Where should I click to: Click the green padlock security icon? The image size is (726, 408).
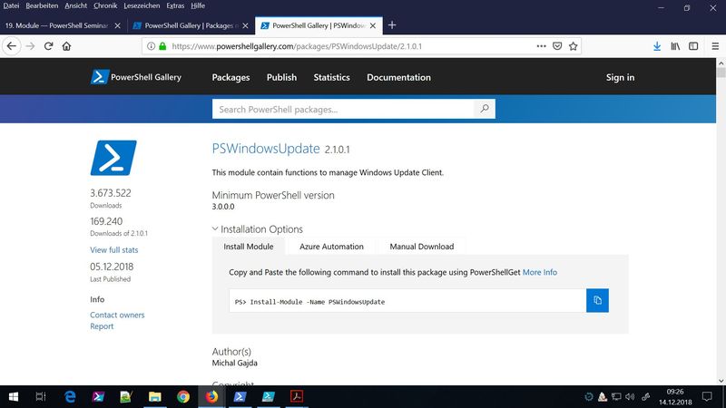click(162, 46)
